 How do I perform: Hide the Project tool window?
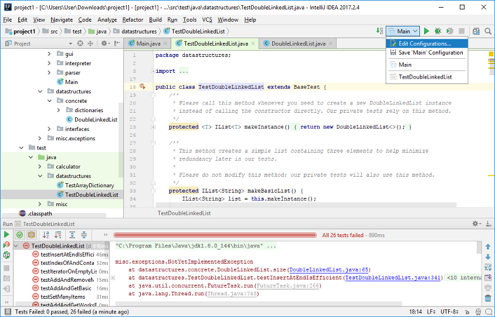pos(117,43)
